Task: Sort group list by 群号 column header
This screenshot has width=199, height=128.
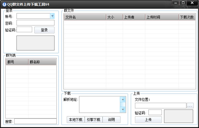Action: pos(17,62)
